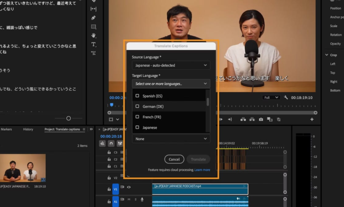The width and height of the screenshot is (344, 207).
Task: Switch to the Markers tab
Action: 6,129
